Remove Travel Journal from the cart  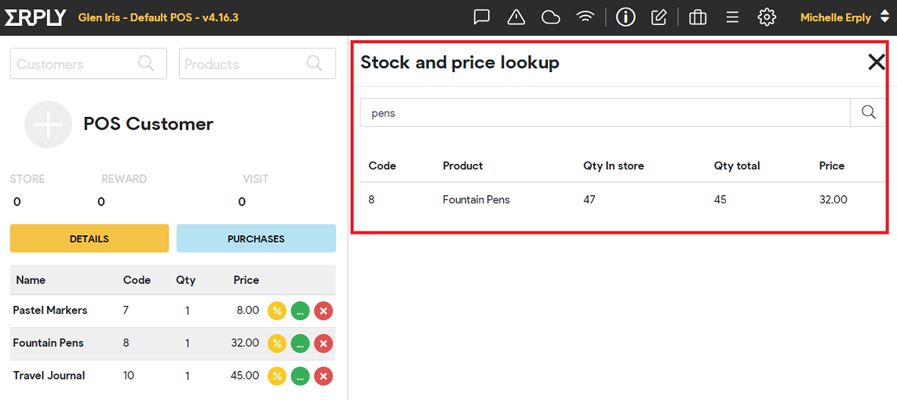coord(323,376)
